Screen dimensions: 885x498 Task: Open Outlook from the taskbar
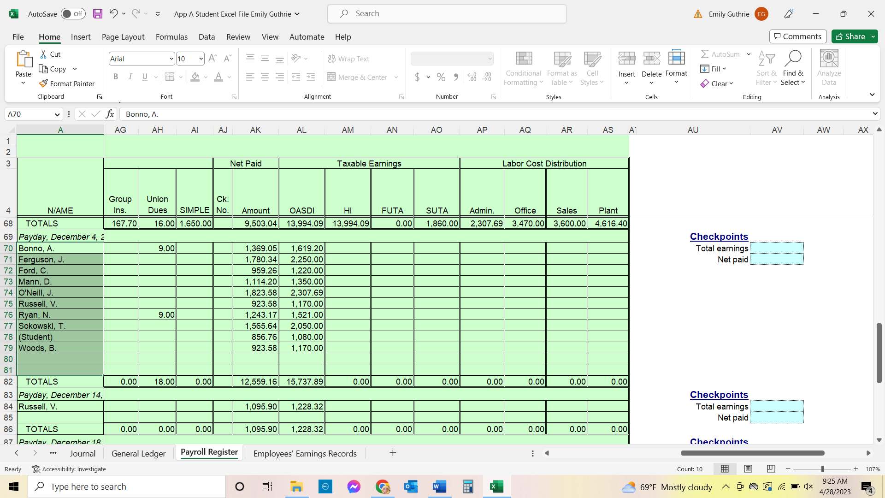(x=411, y=486)
